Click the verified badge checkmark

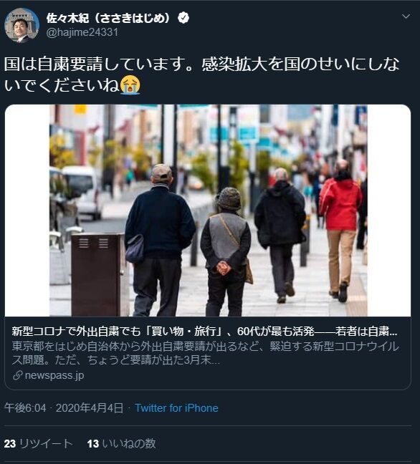183,18
